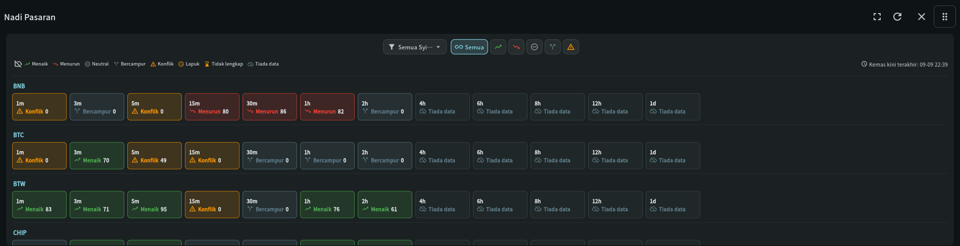Click the Tidak lengkap legend entry
960x246 pixels.
(x=224, y=64)
